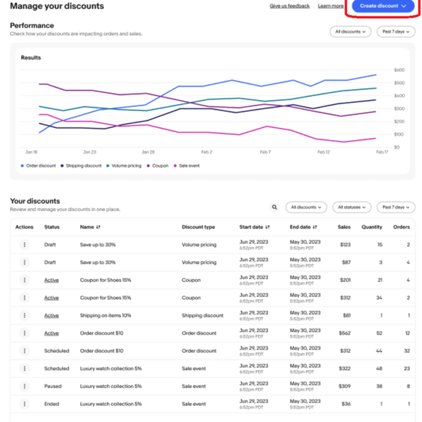Image resolution: width=422 pixels, height=422 pixels.
Task: Open Performance All discounts filter dropdown
Action: click(x=350, y=32)
